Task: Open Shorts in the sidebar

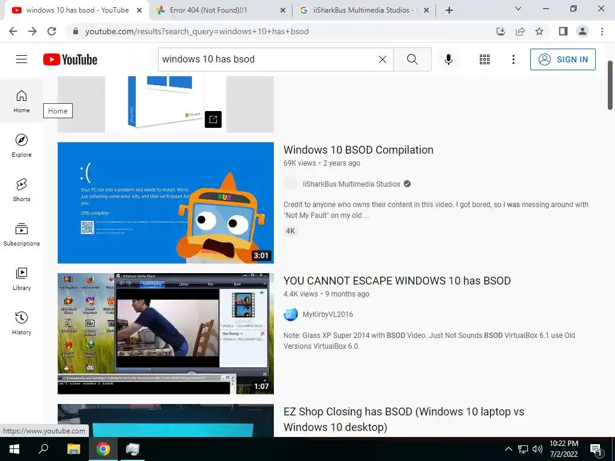Action: pyautogui.click(x=22, y=190)
